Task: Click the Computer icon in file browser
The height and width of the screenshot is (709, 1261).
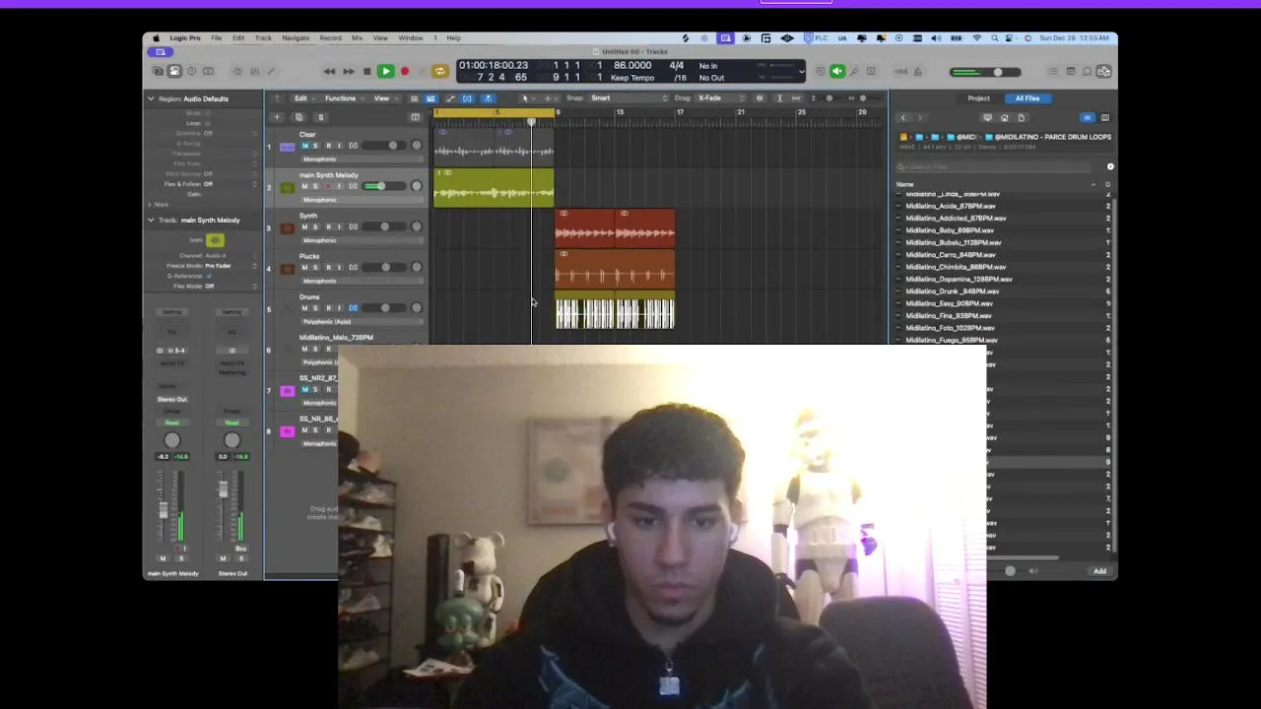Action: (987, 118)
